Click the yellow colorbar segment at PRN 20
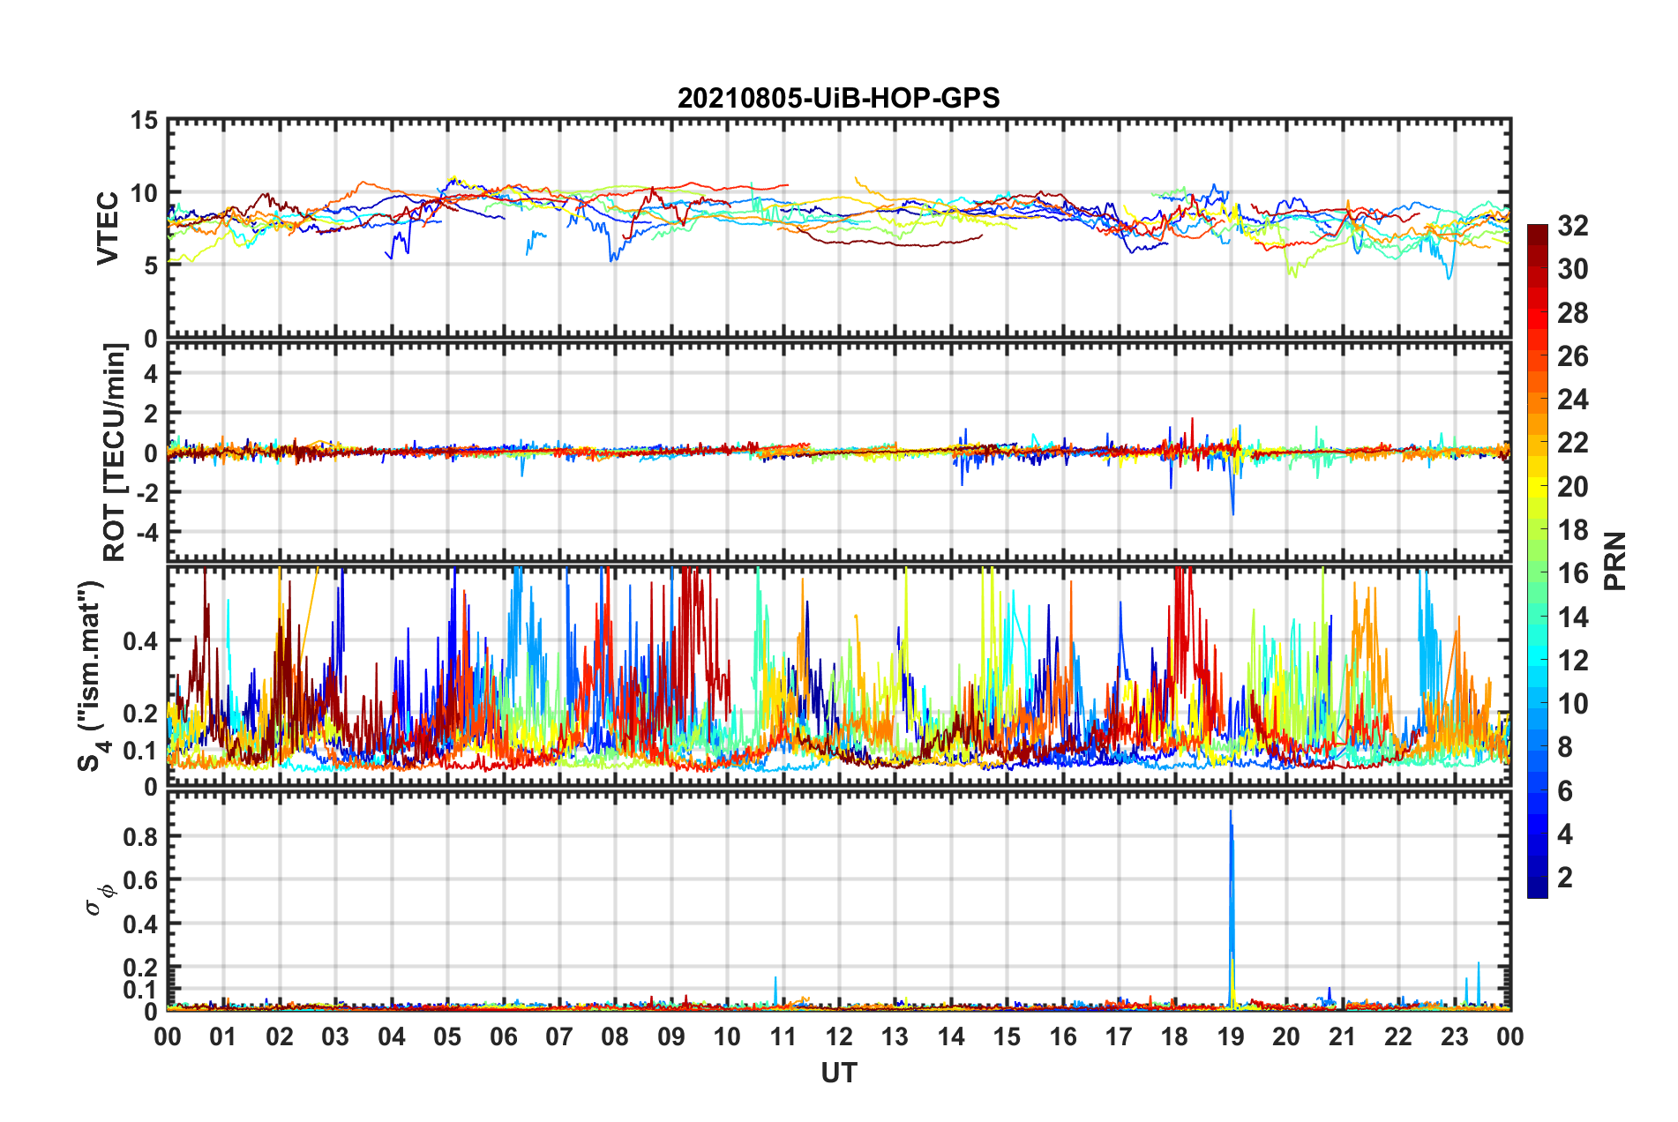Screen dimensions: 1678x1122 (1538, 486)
